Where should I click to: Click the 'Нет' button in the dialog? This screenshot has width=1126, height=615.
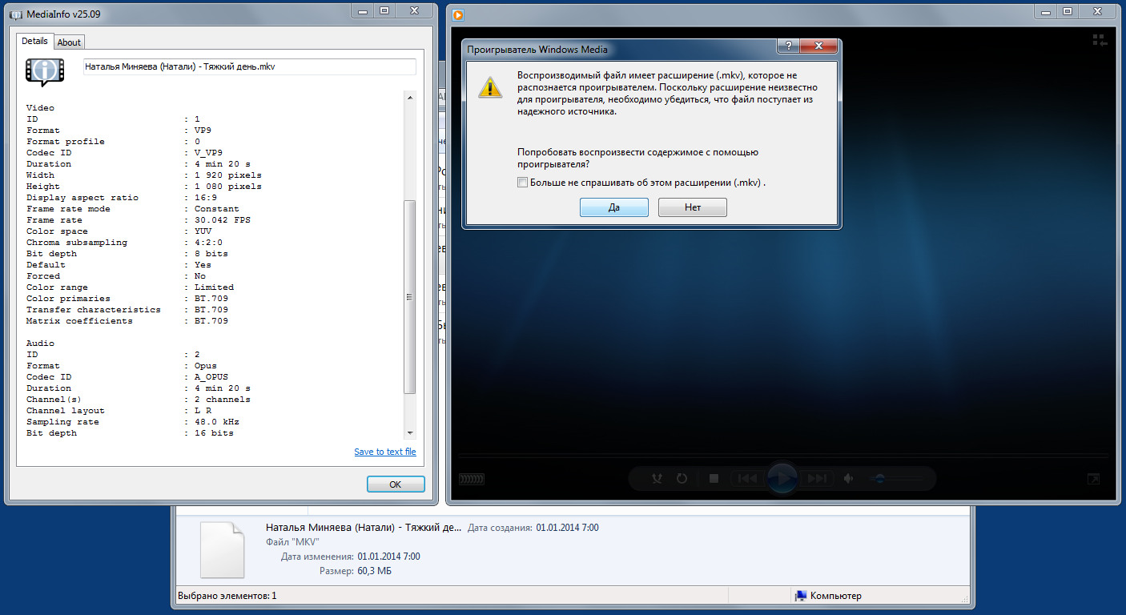pyautogui.click(x=692, y=207)
